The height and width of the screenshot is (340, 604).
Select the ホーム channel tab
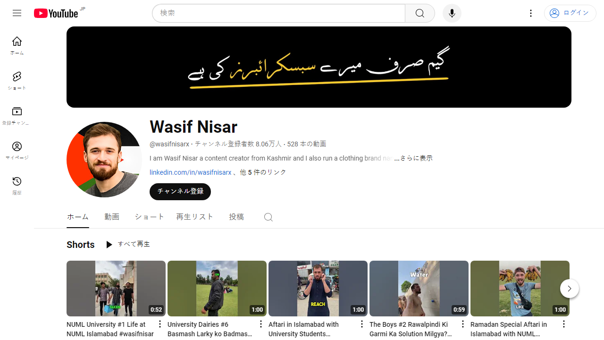[78, 217]
